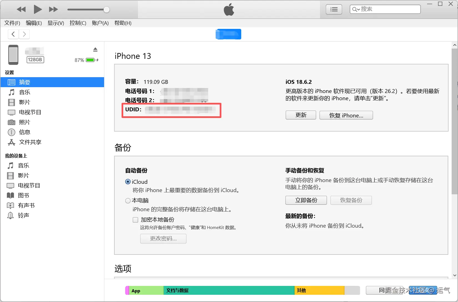Click the music note icon under 设置

(11, 92)
